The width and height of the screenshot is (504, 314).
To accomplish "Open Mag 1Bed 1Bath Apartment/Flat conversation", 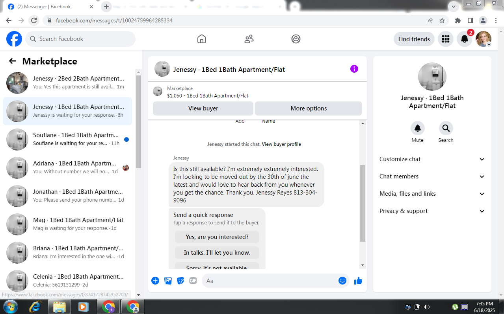I will tap(68, 224).
